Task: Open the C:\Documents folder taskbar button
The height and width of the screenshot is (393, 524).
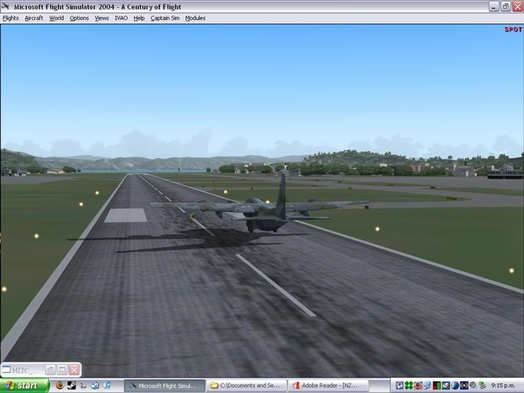Action: point(247,386)
